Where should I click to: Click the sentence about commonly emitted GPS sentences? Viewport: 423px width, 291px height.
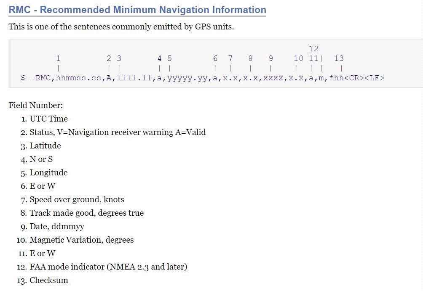(x=121, y=27)
